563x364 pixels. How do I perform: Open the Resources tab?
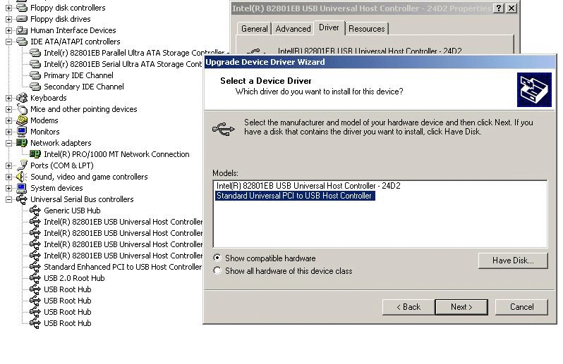[367, 29]
